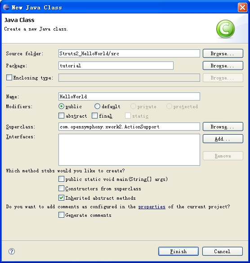Browse for the Superclass
The width and height of the screenshot is (250, 263).
click(223, 127)
